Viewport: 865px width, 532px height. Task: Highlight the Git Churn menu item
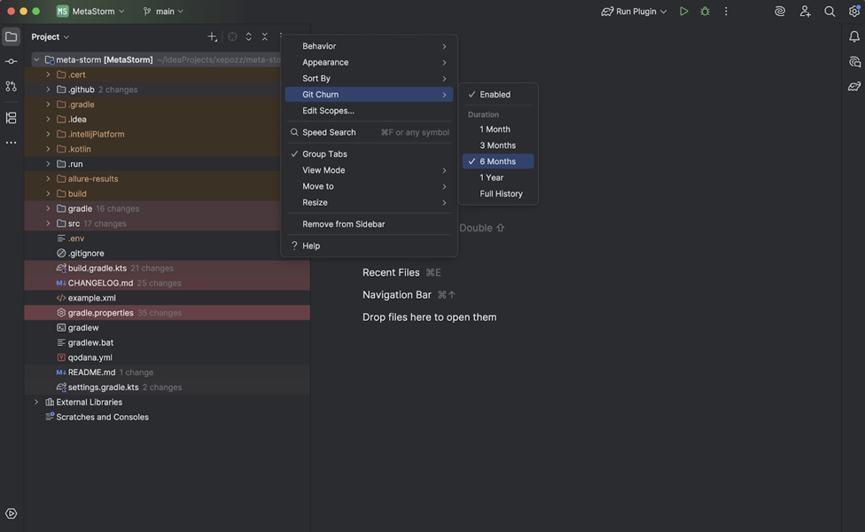coord(369,94)
